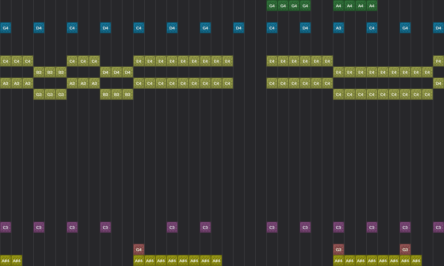Click the leftmost green A4 note
This screenshot has width=444, height=266.
point(339,6)
